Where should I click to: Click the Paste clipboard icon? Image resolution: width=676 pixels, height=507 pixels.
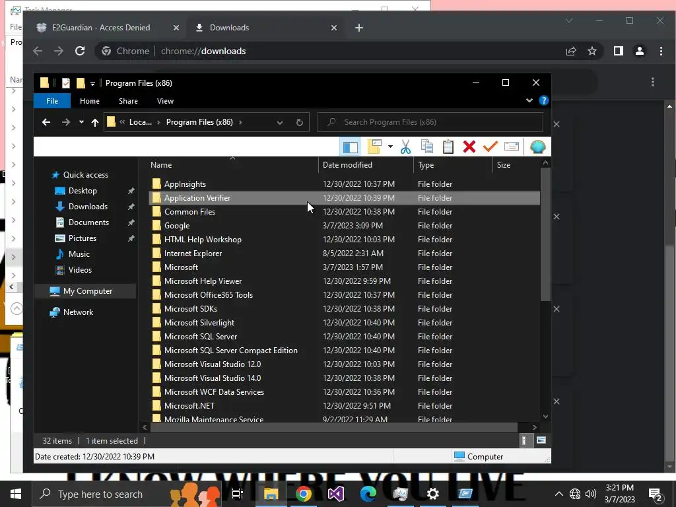click(x=448, y=147)
